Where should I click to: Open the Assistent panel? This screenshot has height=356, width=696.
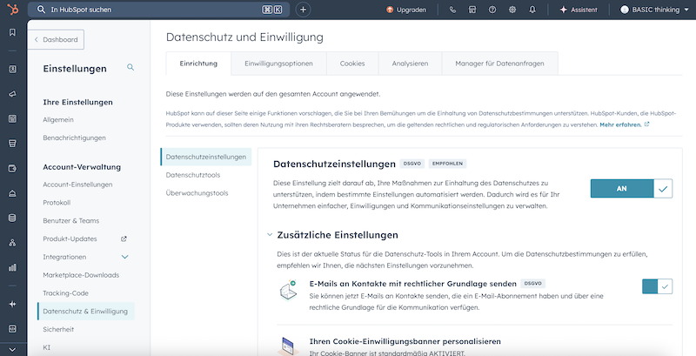(x=579, y=10)
